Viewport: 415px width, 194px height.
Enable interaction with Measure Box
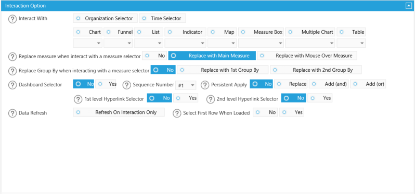261,32
